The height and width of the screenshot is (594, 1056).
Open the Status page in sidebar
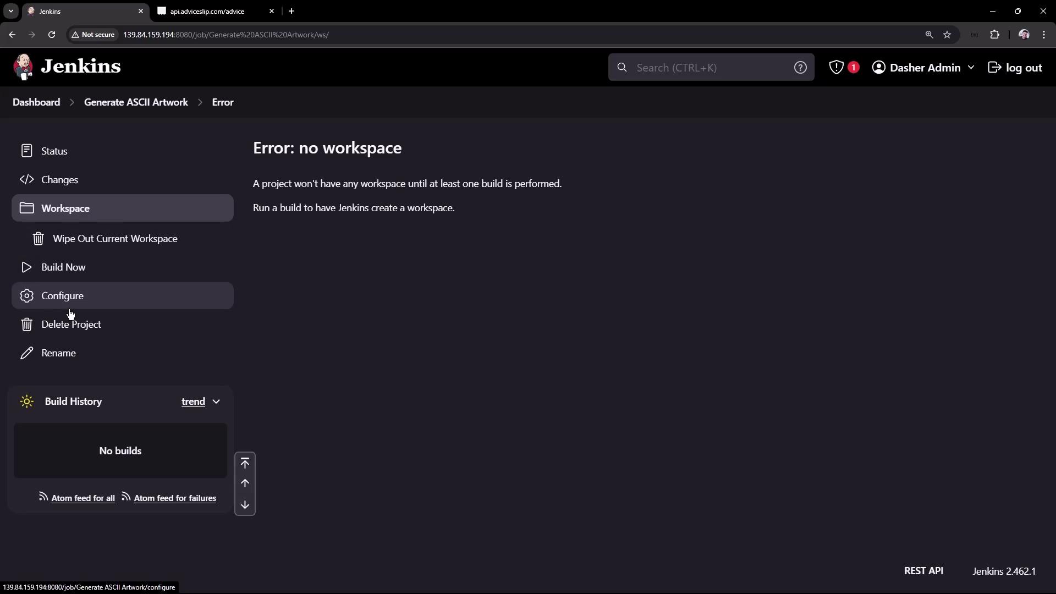[x=54, y=151]
